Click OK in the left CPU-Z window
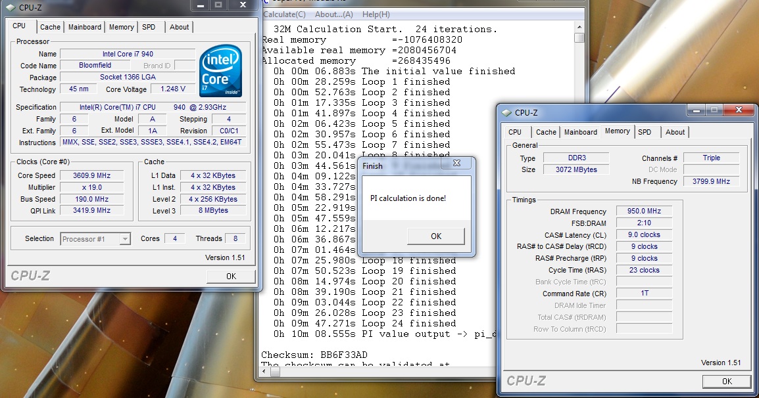This screenshot has width=759, height=398. (231, 276)
